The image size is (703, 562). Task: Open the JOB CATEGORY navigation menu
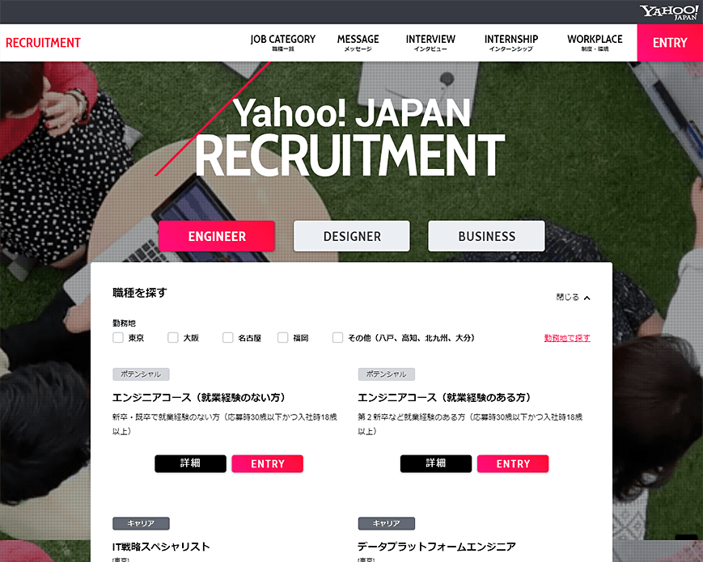pyautogui.click(x=282, y=42)
